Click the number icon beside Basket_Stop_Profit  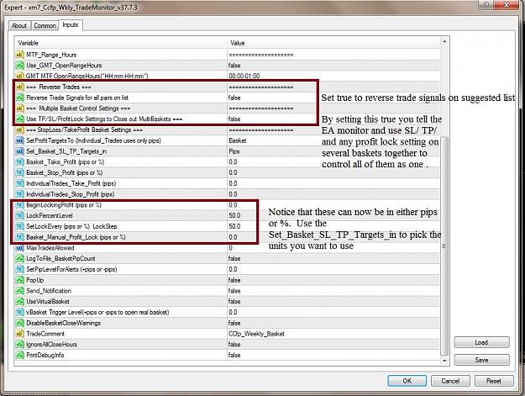tap(20, 172)
